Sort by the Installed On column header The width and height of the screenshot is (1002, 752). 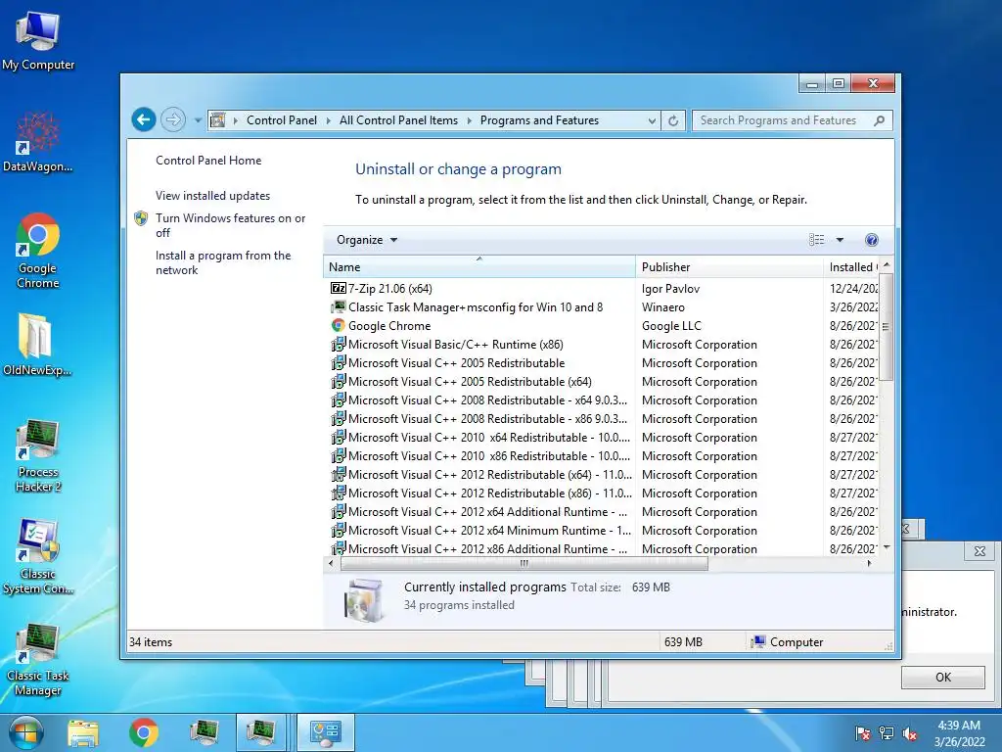tap(852, 266)
